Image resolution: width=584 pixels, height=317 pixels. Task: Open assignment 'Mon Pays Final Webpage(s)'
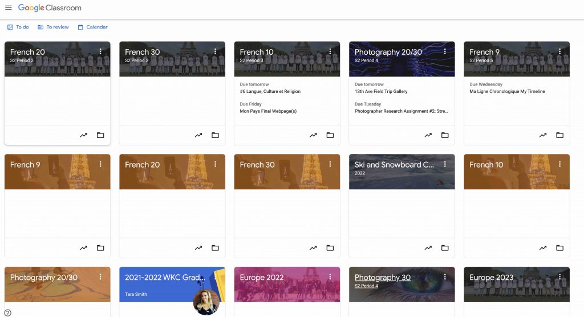pyautogui.click(x=268, y=111)
